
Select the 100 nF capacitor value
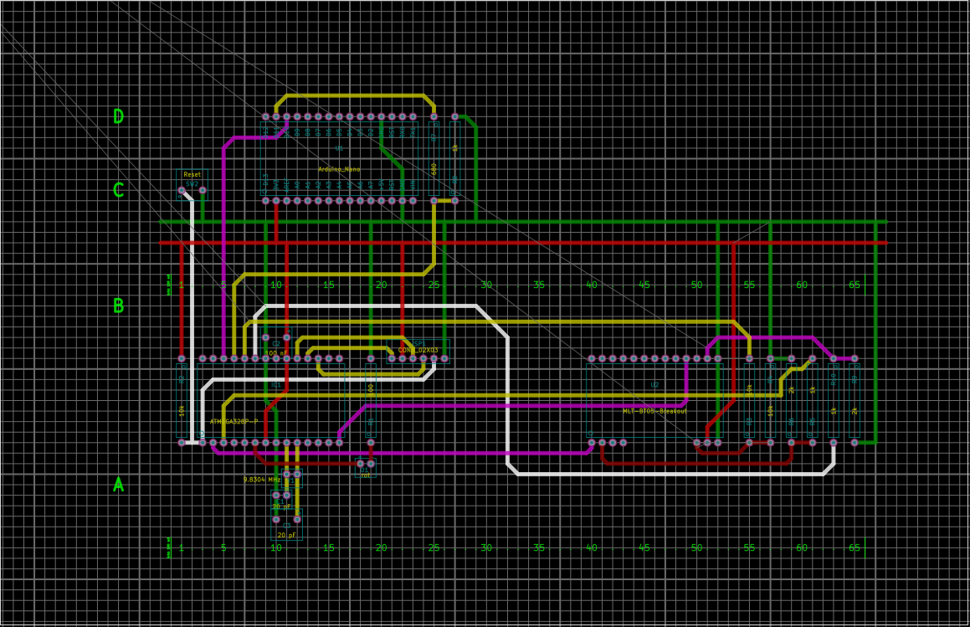[x=276, y=353]
